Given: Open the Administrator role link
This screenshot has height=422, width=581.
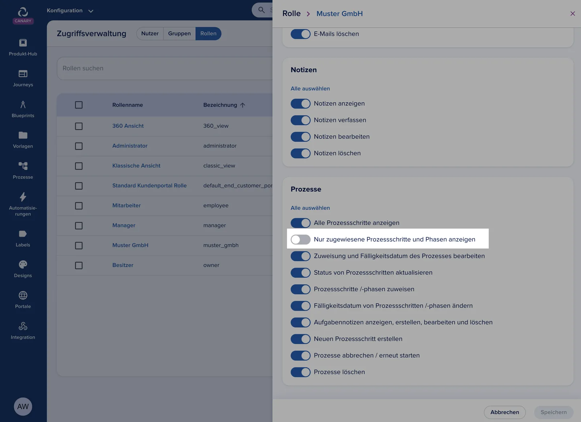Looking at the screenshot, I should click(130, 146).
